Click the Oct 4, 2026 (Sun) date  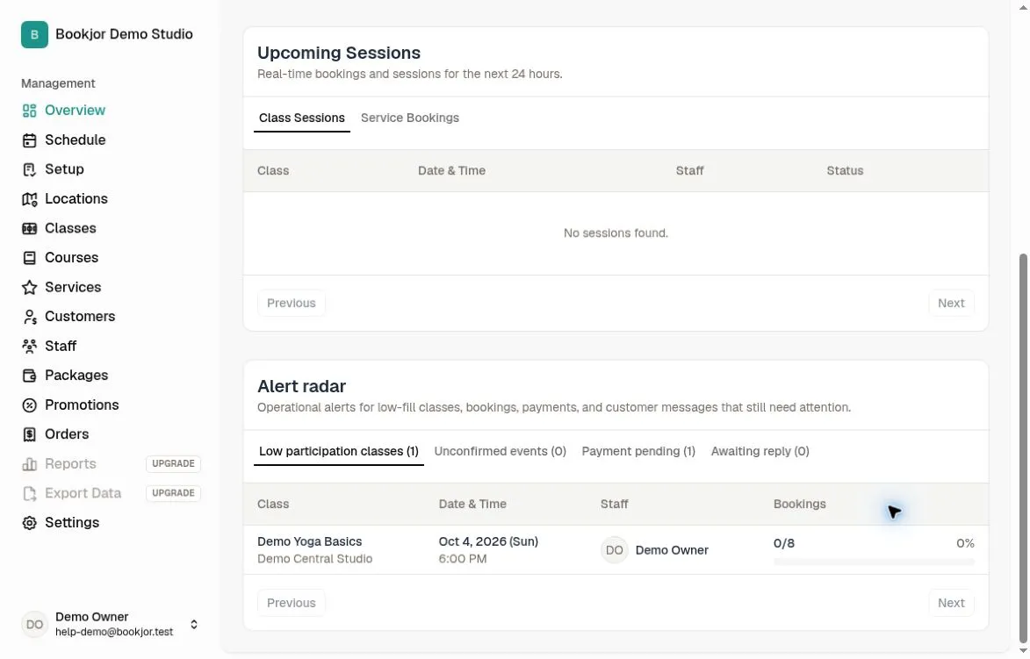pos(488,542)
